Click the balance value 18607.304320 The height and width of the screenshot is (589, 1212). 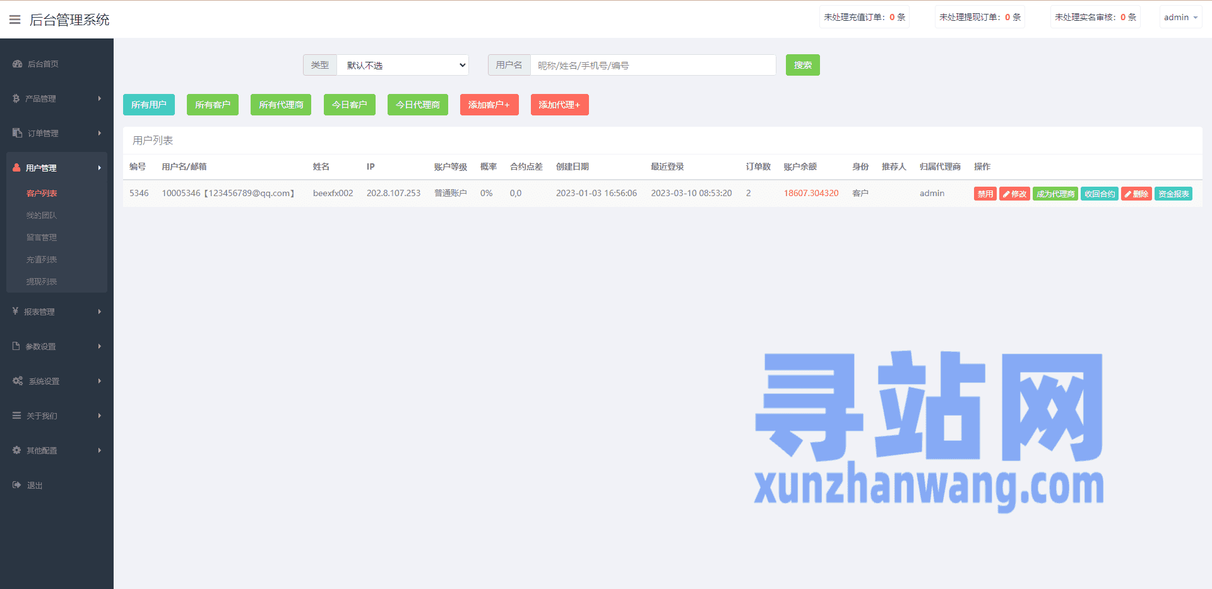(811, 193)
